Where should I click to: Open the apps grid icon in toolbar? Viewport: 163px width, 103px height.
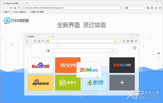[x=148, y=8]
